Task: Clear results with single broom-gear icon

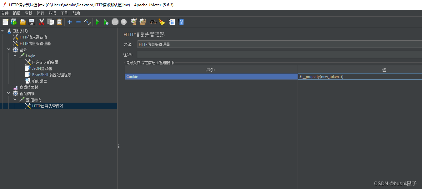Action: coord(134,22)
